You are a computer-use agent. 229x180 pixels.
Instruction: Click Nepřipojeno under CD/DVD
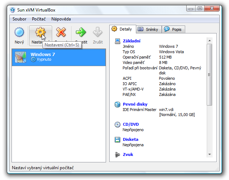pos(133,130)
